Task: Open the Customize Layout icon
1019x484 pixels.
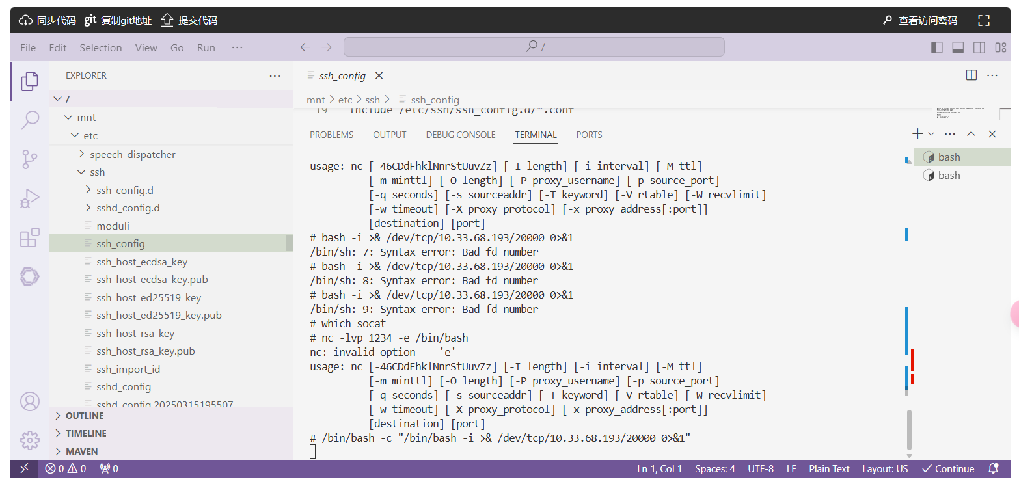Action: click(1001, 47)
